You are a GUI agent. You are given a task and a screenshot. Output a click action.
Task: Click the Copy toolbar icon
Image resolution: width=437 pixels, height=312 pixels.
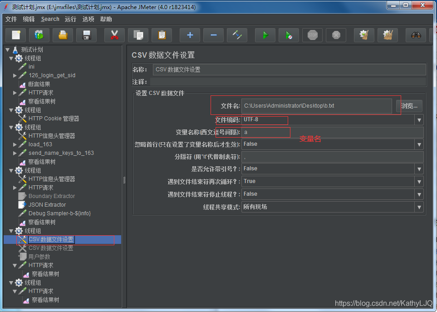(x=138, y=35)
